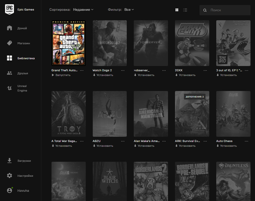Click the Unreal Engine logo icon

[9, 88]
